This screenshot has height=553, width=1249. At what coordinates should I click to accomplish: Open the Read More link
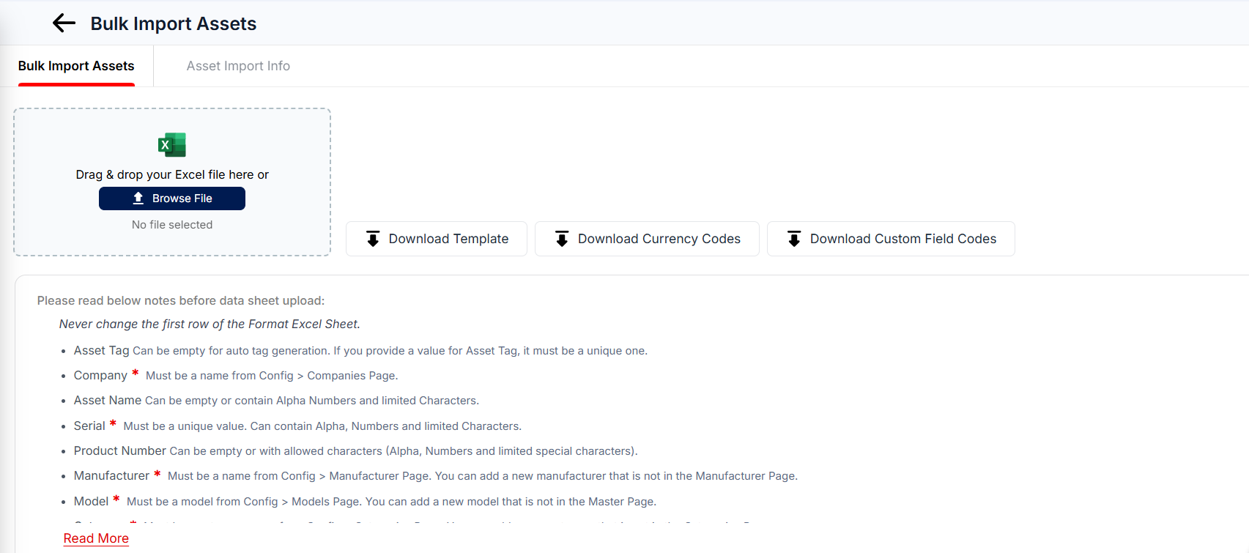96,538
